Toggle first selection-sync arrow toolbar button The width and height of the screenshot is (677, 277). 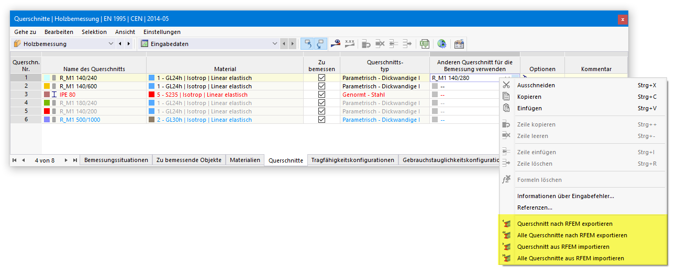[x=308, y=44]
